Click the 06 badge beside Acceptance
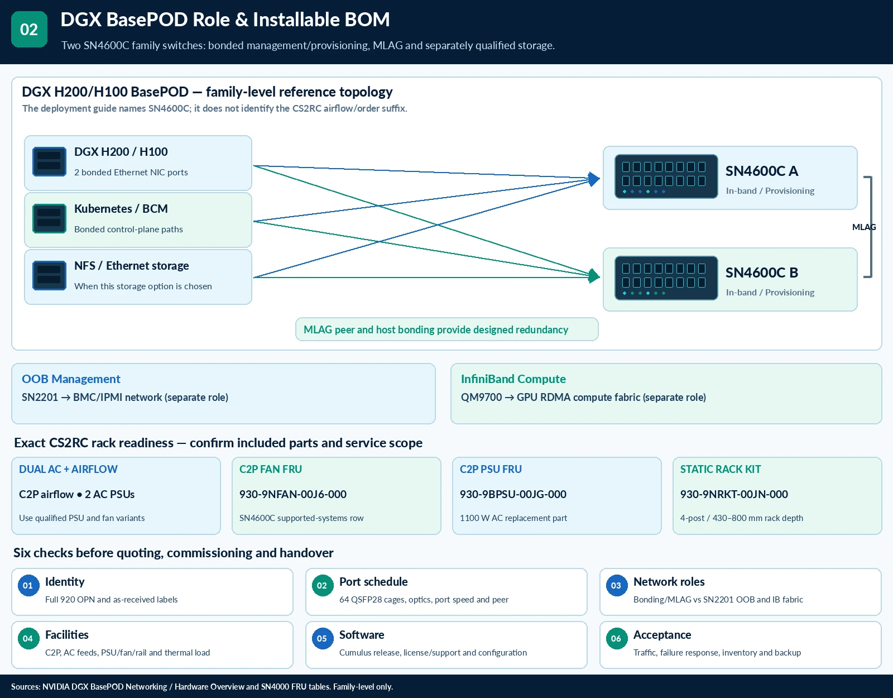Image resolution: width=893 pixels, height=698 pixels. pyautogui.click(x=616, y=638)
